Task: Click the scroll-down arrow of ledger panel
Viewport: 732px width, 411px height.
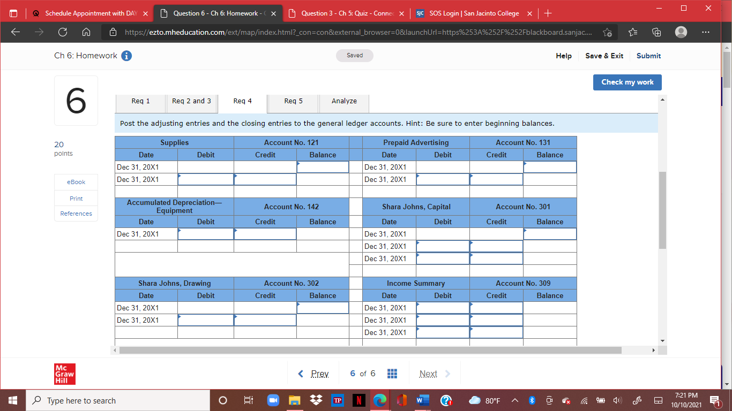Action: click(662, 341)
